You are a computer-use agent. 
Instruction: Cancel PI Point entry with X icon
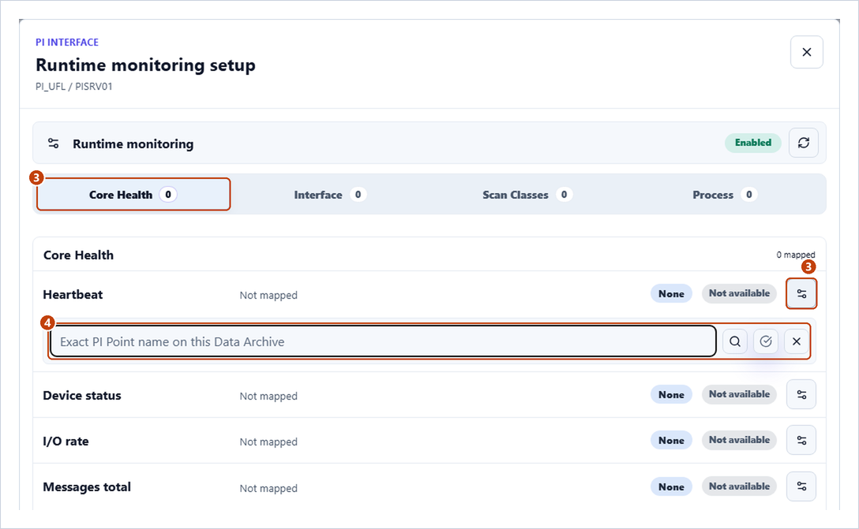pos(796,341)
